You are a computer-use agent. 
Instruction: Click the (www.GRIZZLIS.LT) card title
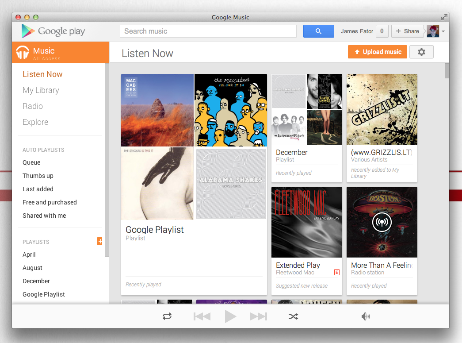tap(382, 153)
